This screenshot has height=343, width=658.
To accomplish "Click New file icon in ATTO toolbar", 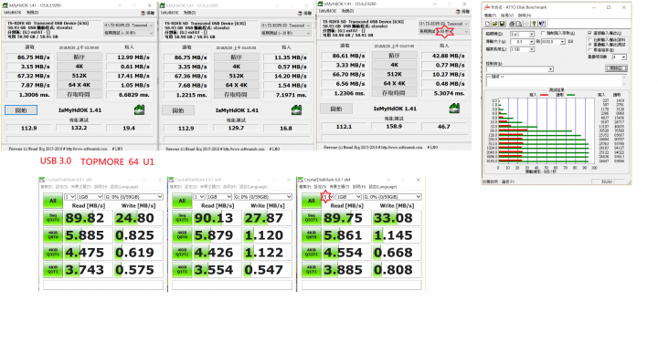I will [487, 24].
